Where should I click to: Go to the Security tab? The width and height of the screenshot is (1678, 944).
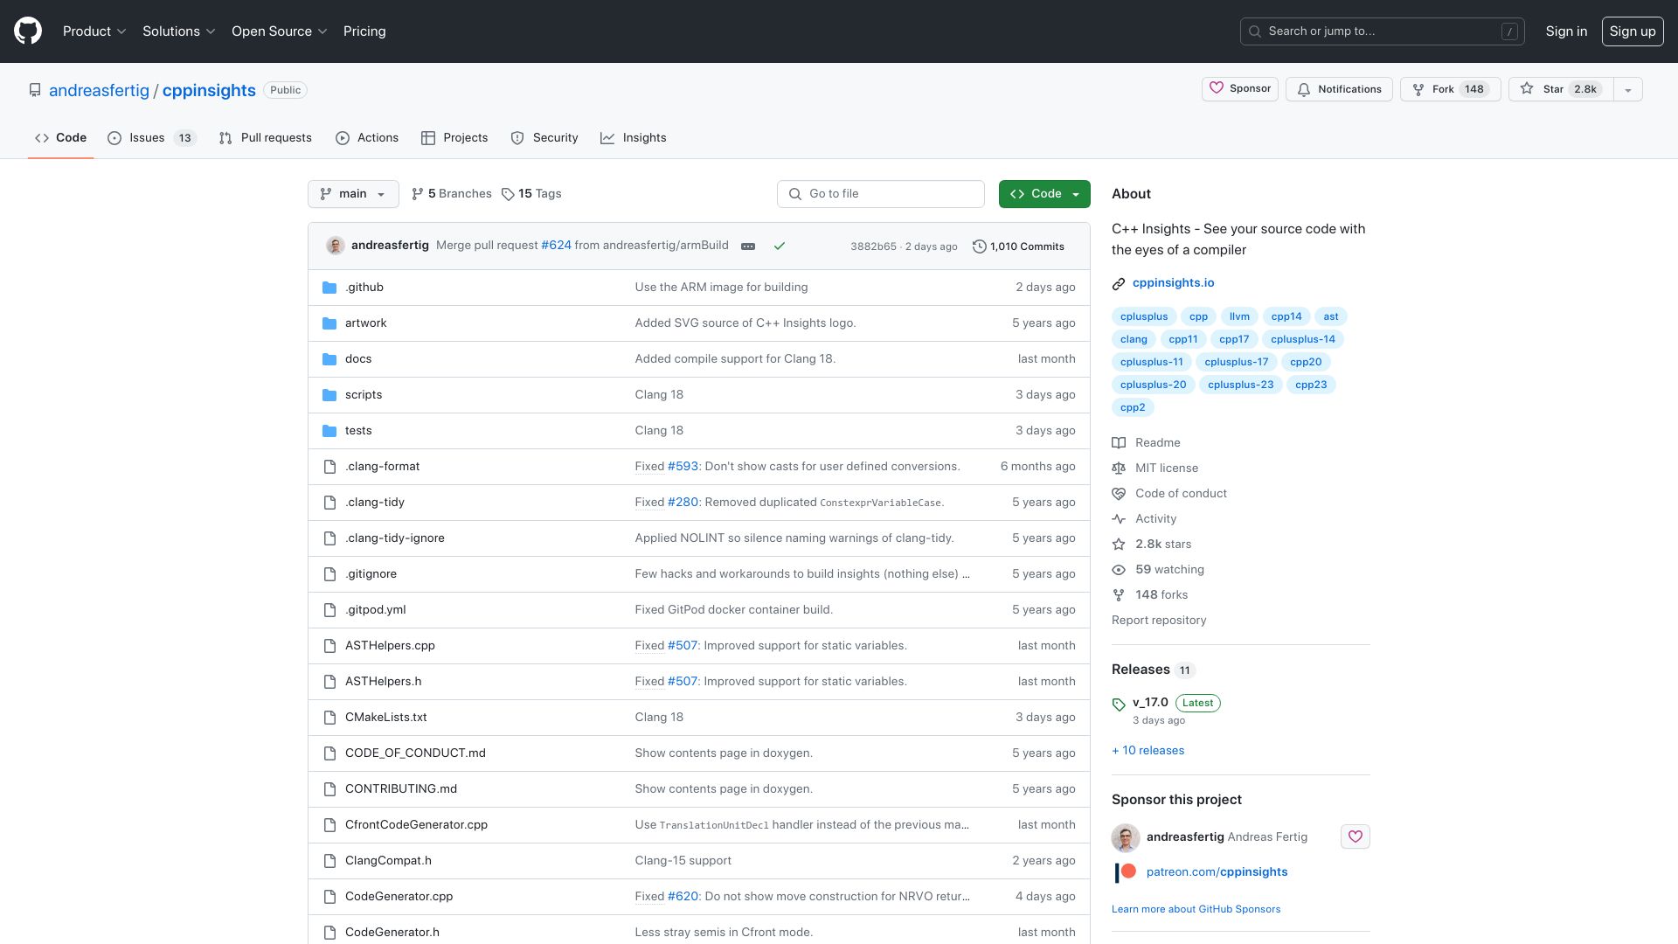544,138
